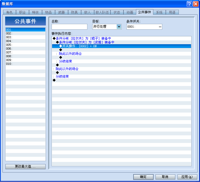Viewport: 200px width, 182px height.
Task: Click the 更改最大值 button
Action: 26,167
